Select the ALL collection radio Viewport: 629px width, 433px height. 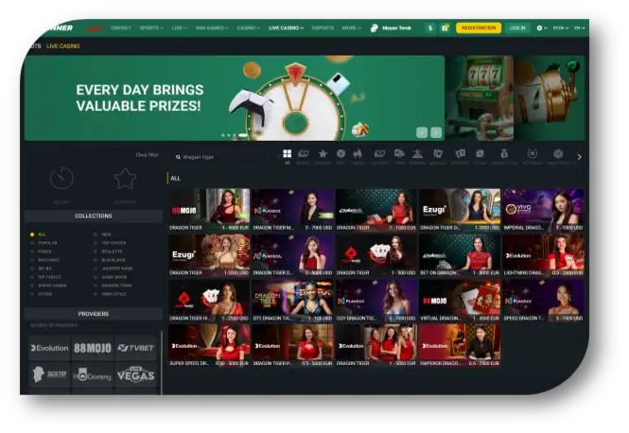click(32, 234)
